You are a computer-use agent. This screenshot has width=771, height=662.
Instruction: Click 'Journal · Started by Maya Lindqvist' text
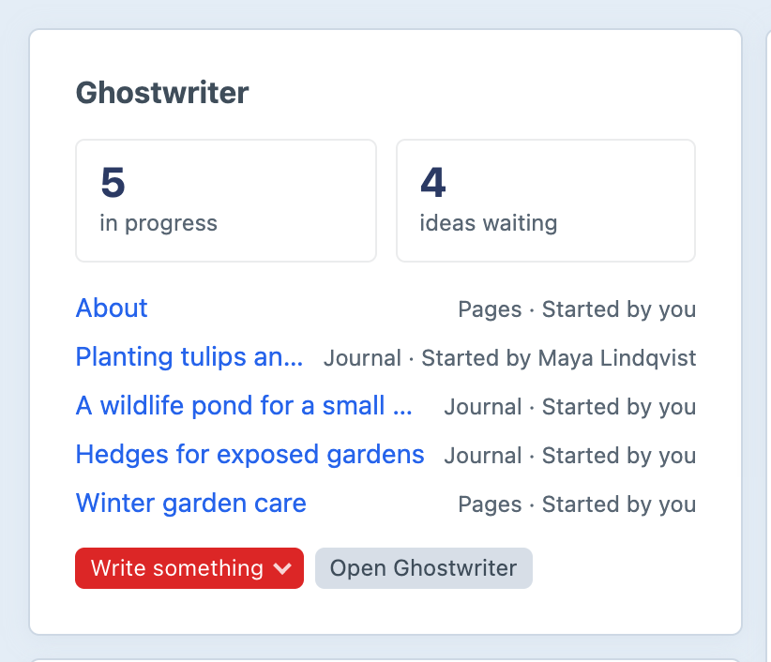(x=509, y=358)
